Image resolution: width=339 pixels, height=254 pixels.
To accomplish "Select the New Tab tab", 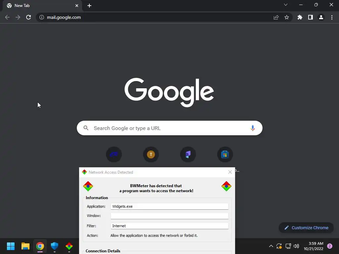I will (x=42, y=6).
